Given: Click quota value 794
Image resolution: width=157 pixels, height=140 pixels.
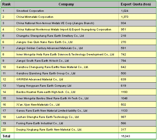Looking at the screenshot, I should click(x=123, y=61).
